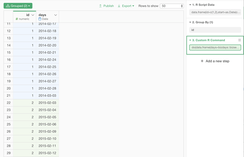Select the cell 2015-02-12
Viewport: 244px width, 157px height.
[x=47, y=153]
